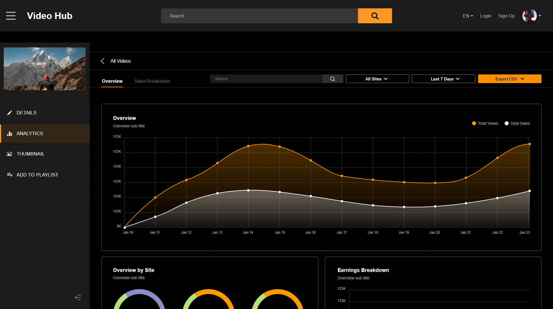Click the Total Views point at Jan 12
The height and width of the screenshot is (309, 553).
186,180
